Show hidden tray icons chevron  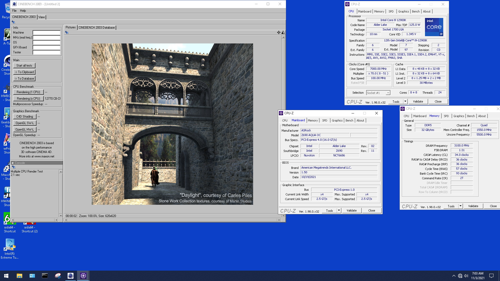point(454,276)
